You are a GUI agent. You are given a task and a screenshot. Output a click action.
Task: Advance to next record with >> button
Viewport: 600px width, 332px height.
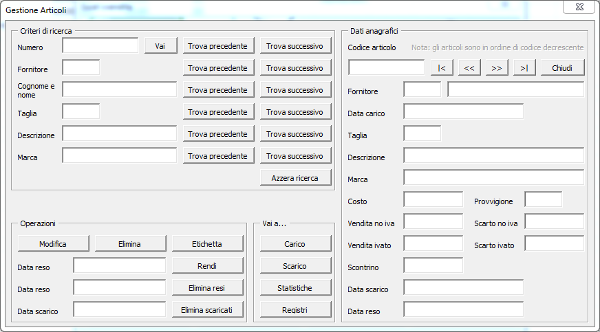point(496,67)
